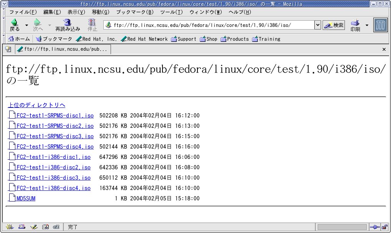Expand the Back button history dropdown arrow
Image resolution: width=391 pixels, height=233 pixels.
[x=27, y=25]
